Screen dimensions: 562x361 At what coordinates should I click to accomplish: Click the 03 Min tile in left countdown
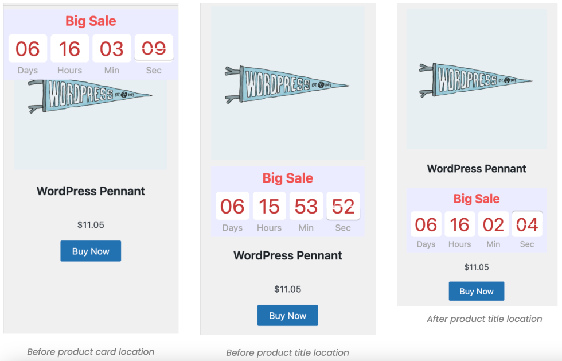[x=111, y=49]
